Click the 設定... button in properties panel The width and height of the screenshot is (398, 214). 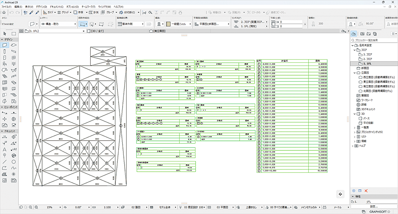(x=373, y=206)
